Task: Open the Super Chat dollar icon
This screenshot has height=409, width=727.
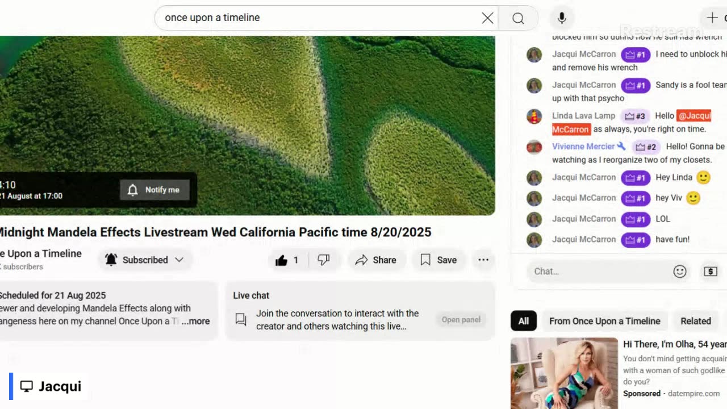Action: (711, 272)
